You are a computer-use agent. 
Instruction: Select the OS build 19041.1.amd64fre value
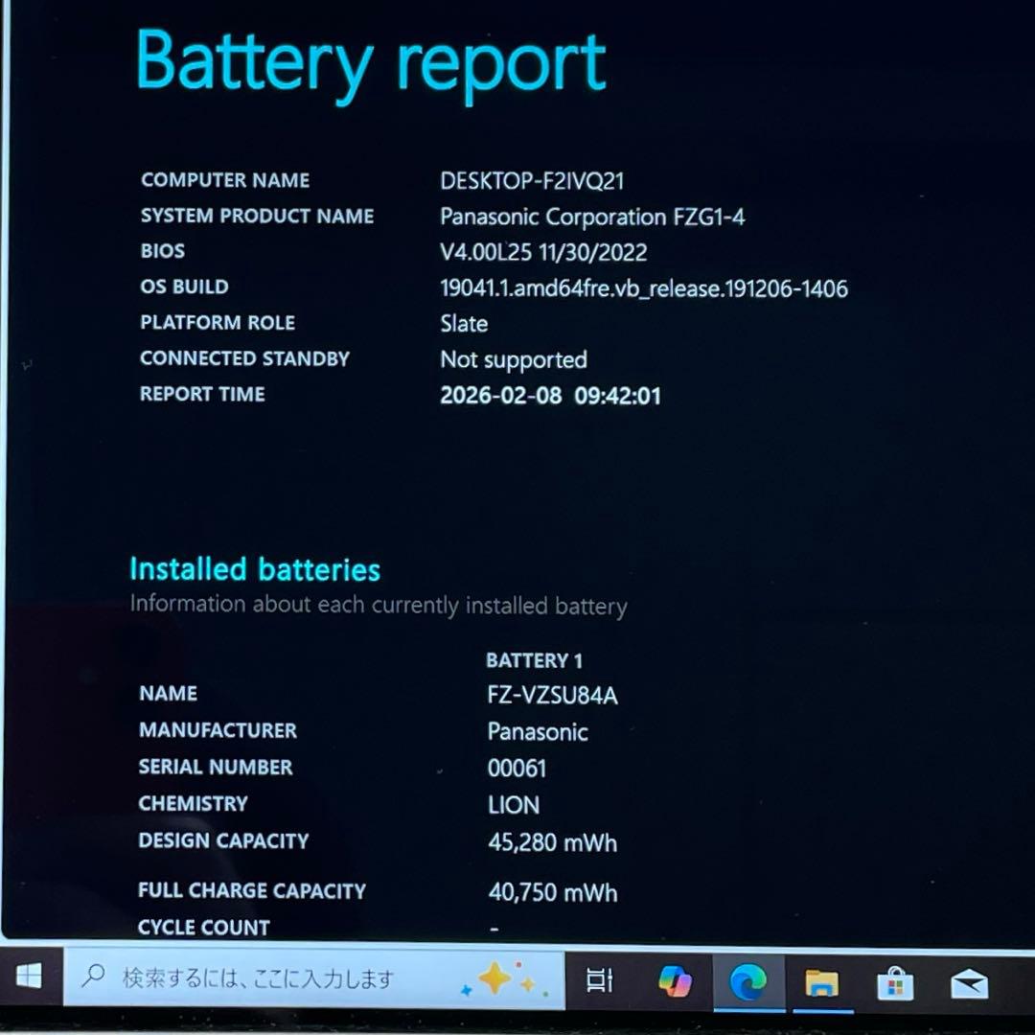[644, 288]
